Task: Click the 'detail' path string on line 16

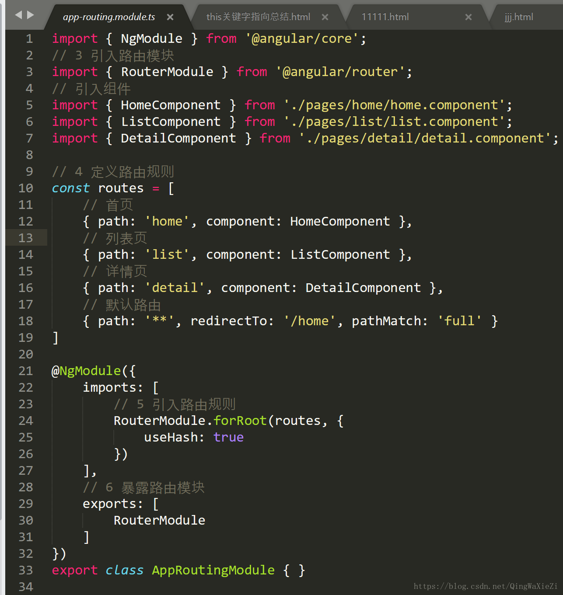Action: pyautogui.click(x=175, y=288)
